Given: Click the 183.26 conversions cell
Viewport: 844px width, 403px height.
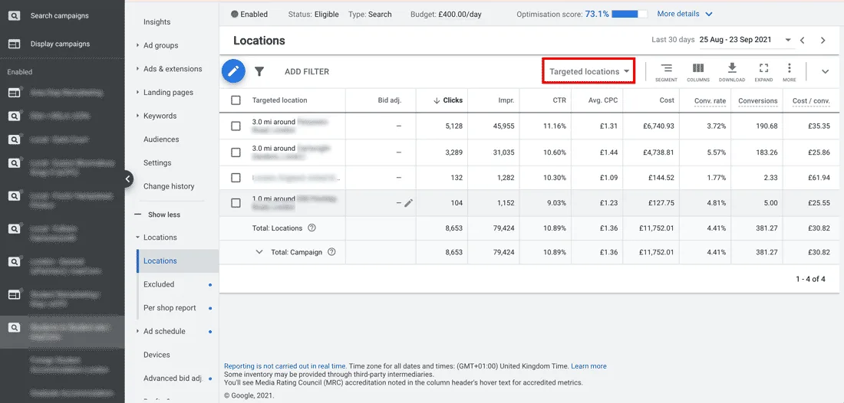Looking at the screenshot, I should pos(767,152).
